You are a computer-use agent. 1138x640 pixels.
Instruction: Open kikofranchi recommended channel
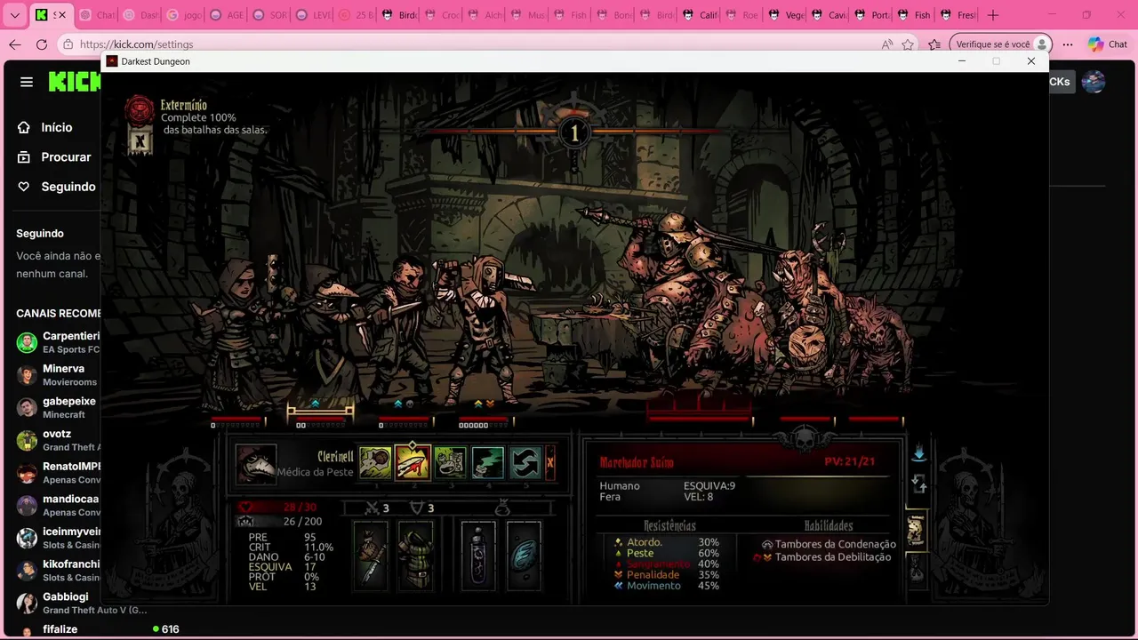pyautogui.click(x=58, y=570)
